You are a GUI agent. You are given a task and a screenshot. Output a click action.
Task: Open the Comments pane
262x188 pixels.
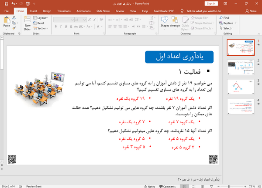(x=167, y=187)
